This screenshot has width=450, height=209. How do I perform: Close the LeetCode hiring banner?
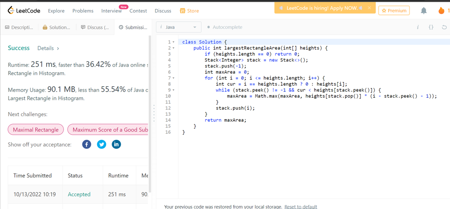pyautogui.click(x=369, y=8)
